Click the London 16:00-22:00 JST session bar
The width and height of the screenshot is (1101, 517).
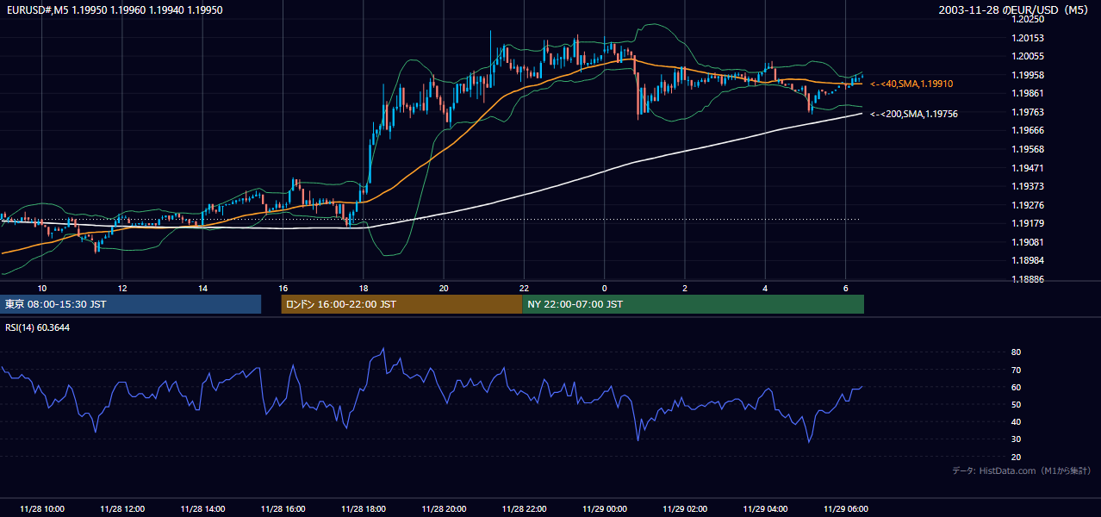pyautogui.click(x=401, y=304)
